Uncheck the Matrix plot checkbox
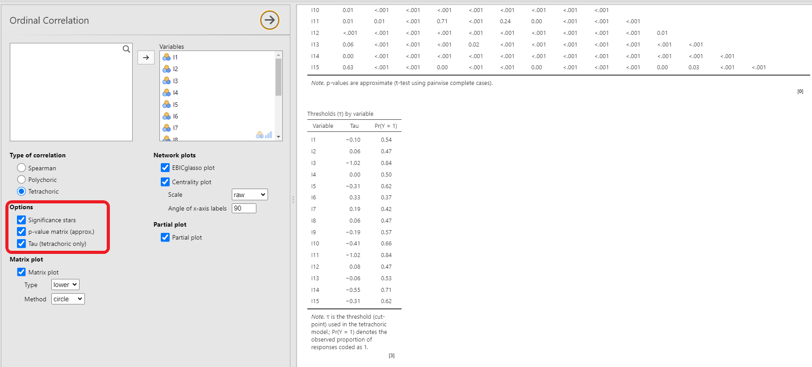Image resolution: width=812 pixels, height=367 pixels. (x=21, y=272)
